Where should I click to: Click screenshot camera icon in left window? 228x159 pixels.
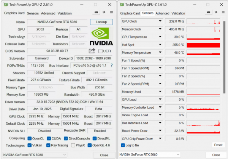[96, 12]
